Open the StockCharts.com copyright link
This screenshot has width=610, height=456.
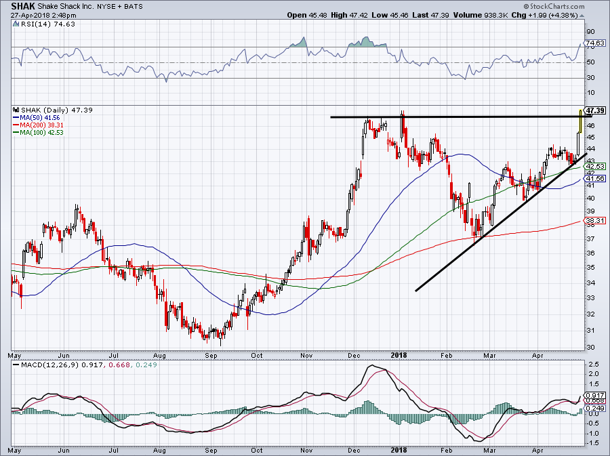(554, 6)
